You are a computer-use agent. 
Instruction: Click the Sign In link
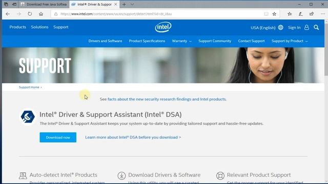(294, 27)
